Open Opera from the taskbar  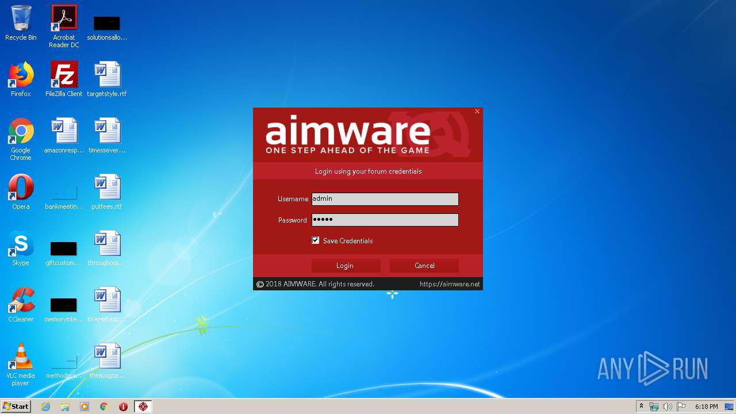pos(123,407)
